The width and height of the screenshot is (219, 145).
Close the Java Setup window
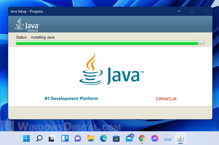206,11
